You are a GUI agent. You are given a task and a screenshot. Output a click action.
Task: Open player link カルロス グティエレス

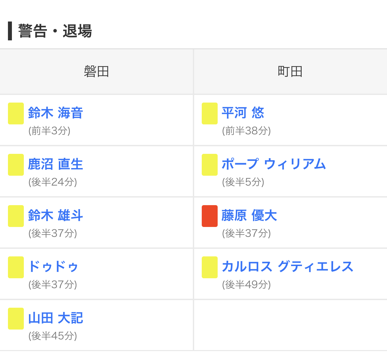(x=287, y=267)
